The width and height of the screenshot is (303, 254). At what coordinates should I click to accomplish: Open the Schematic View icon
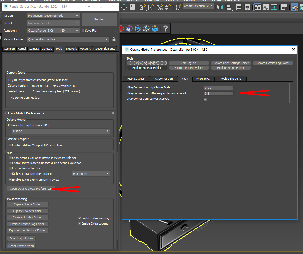pos(274,7)
